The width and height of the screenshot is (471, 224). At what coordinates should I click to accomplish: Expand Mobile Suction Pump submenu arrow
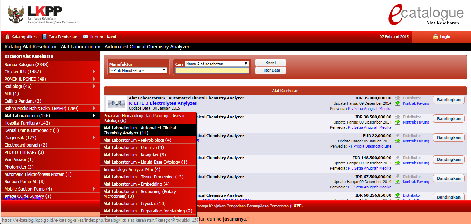click(x=94, y=189)
